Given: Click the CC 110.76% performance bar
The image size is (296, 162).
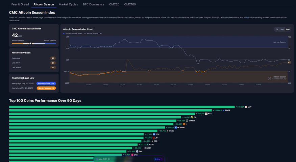Looking at the screenshot, I should coord(95,117).
